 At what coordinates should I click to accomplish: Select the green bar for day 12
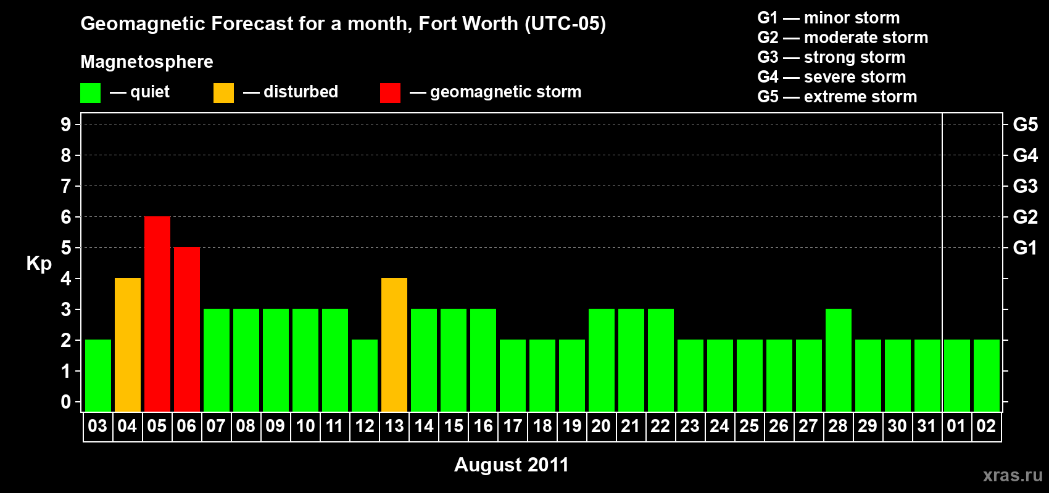pos(365,375)
